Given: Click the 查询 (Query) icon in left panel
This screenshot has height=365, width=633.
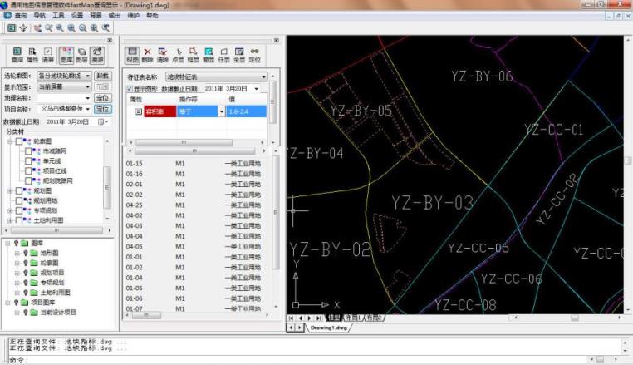Looking at the screenshot, I should (x=17, y=55).
